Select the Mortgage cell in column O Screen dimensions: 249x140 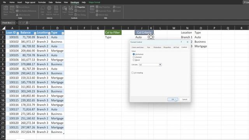coord(201,46)
